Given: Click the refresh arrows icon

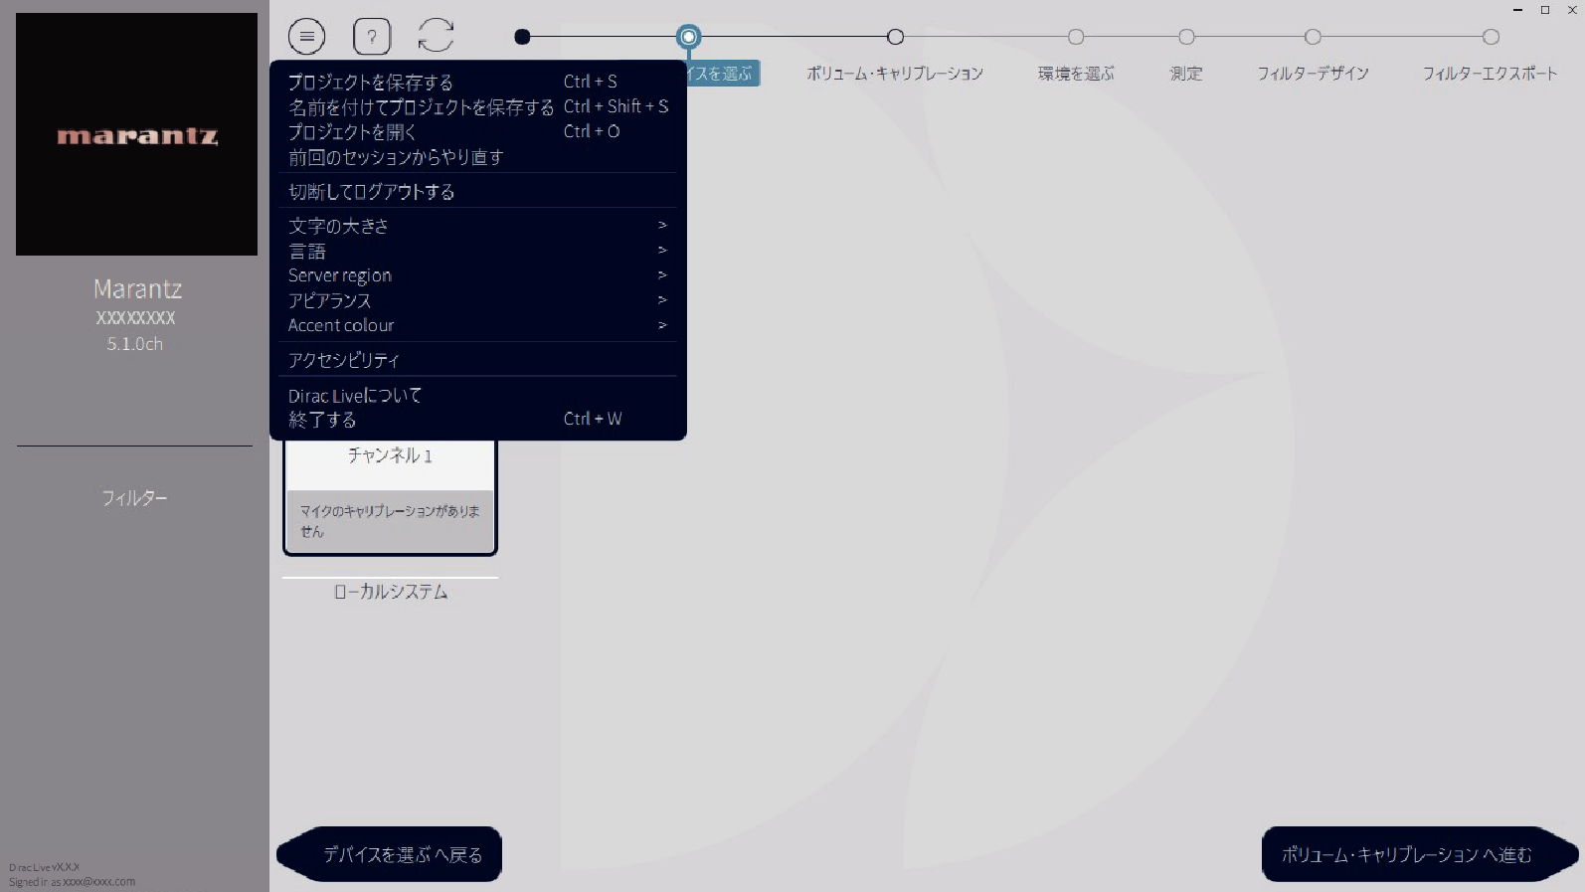Looking at the screenshot, I should tap(436, 36).
